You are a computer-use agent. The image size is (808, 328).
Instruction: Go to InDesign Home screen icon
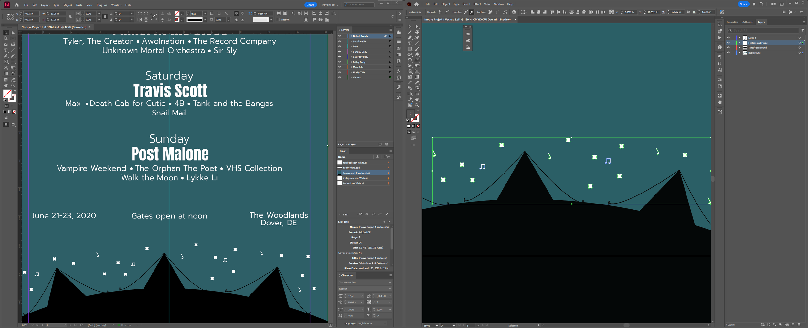[x=17, y=5]
